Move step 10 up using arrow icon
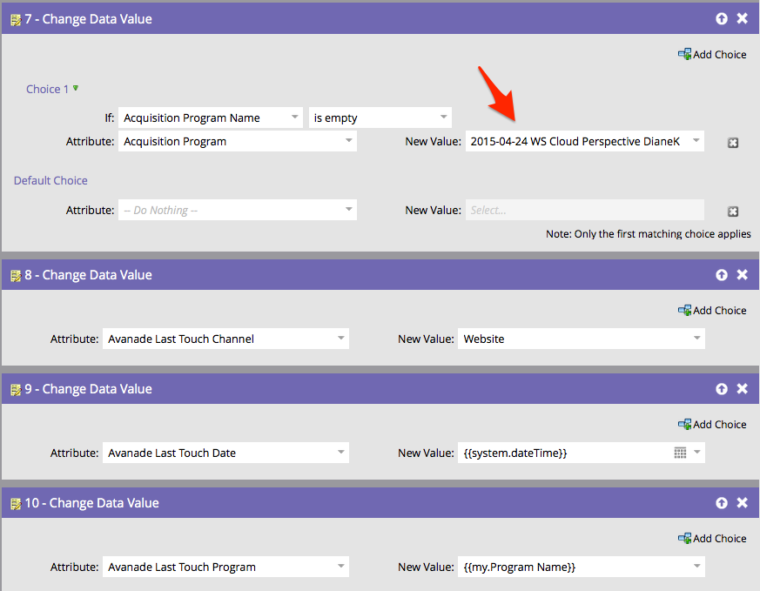The width and height of the screenshot is (760, 591). [722, 502]
